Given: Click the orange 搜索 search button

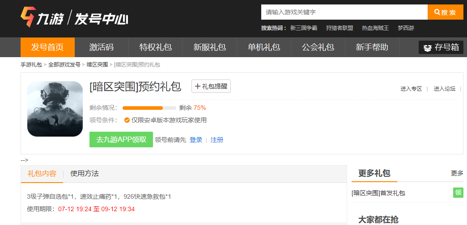Looking at the screenshot, I should [445, 12].
